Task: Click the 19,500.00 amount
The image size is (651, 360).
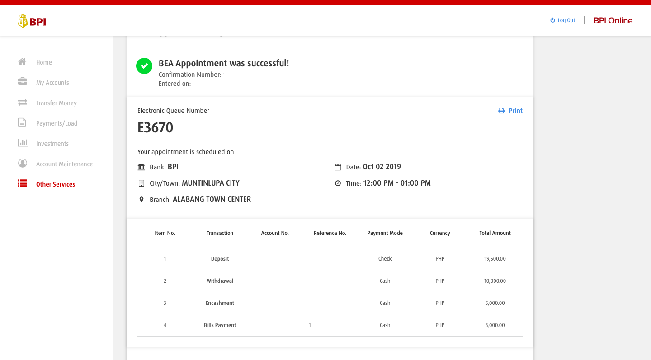Action: [x=495, y=259]
